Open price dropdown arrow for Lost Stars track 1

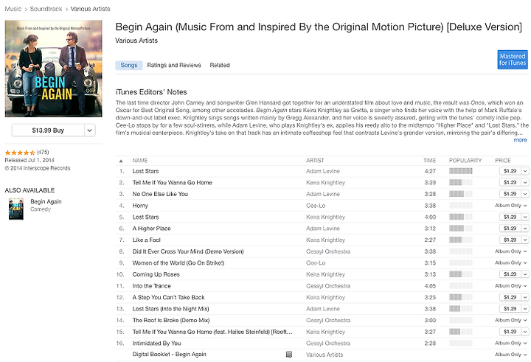pyautogui.click(x=525, y=171)
